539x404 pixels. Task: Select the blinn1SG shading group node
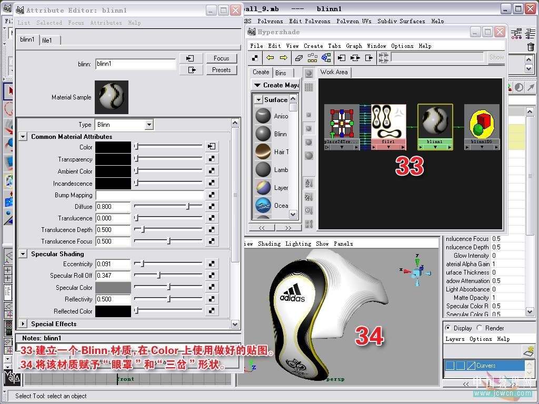coord(482,127)
